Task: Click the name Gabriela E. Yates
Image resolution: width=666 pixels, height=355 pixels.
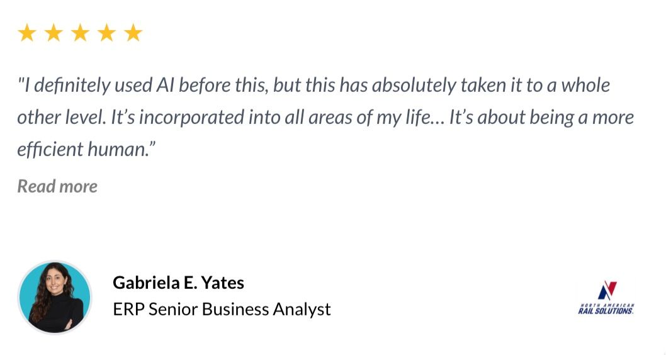Action: pyautogui.click(x=178, y=283)
